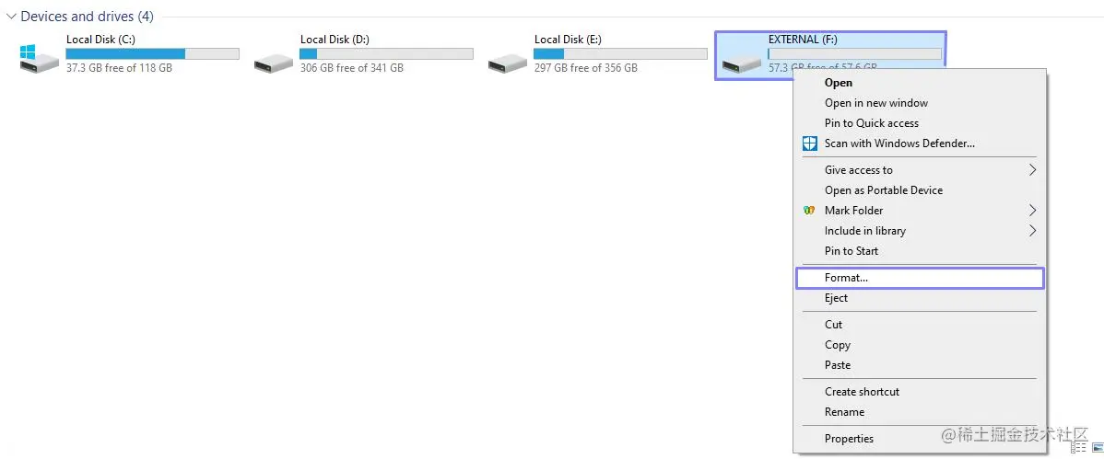Viewport: 1104px width, 459px height.
Task: Click the Mark Folder colored icon
Action: pos(810,210)
